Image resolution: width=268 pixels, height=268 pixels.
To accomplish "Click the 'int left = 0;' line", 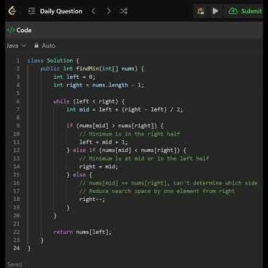I will [74, 77].
